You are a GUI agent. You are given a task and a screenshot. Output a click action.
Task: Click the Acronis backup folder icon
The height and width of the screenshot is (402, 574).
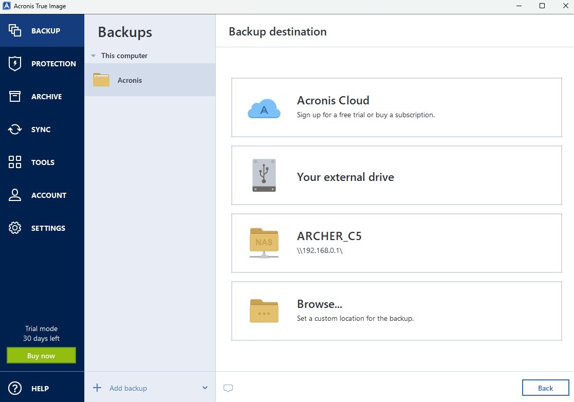click(x=101, y=80)
